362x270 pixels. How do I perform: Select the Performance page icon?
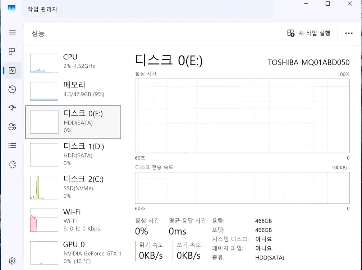coord(12,70)
